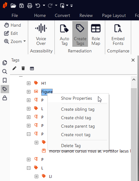Open the pages panel in sidebar
The image size is (139, 181).
(x=5, y=63)
